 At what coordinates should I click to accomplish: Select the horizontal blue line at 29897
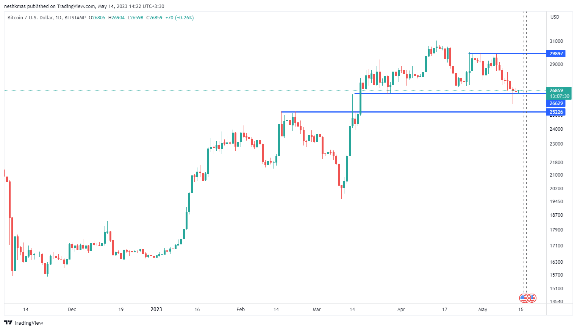pos(507,53)
